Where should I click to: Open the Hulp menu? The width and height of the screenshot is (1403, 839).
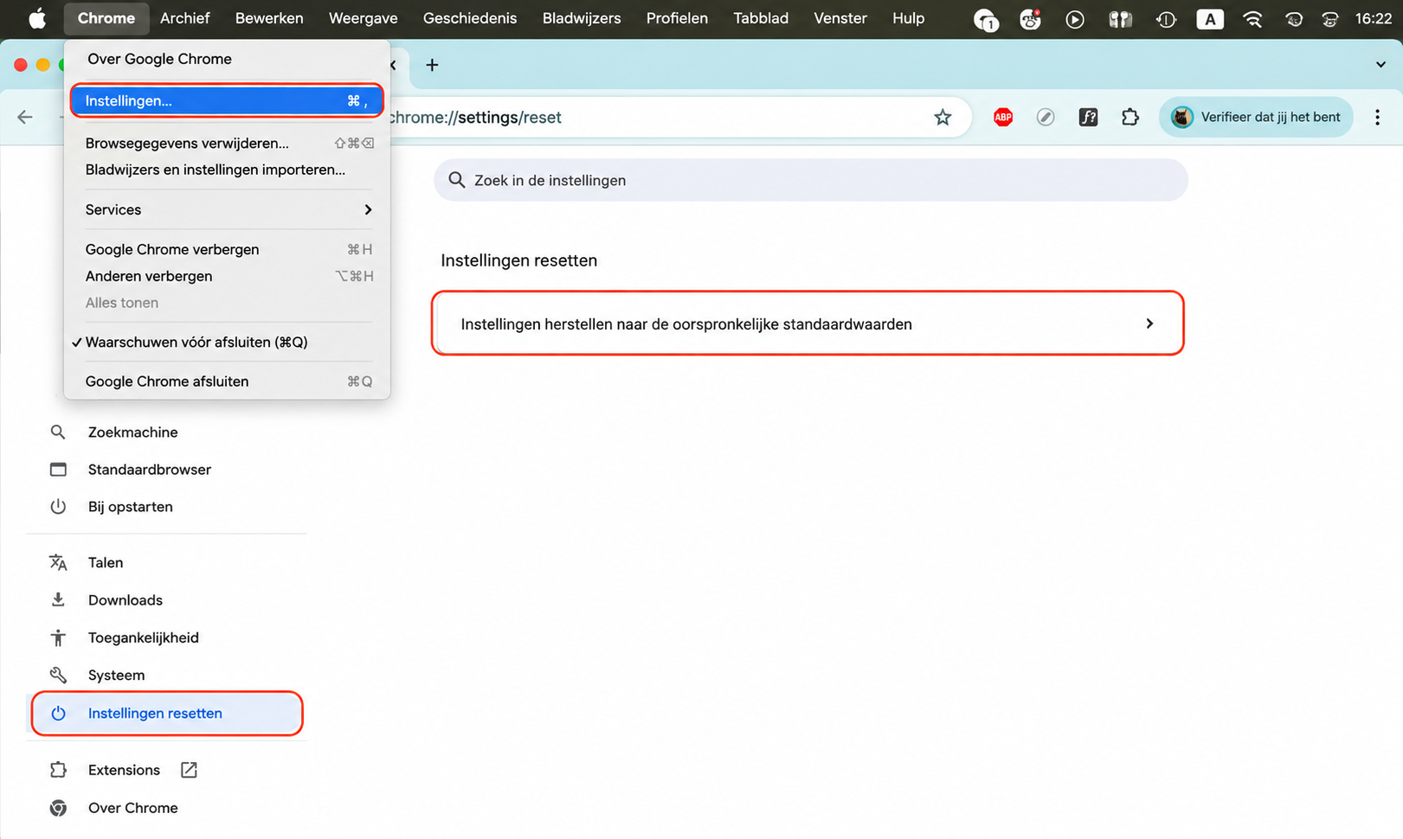tap(908, 18)
